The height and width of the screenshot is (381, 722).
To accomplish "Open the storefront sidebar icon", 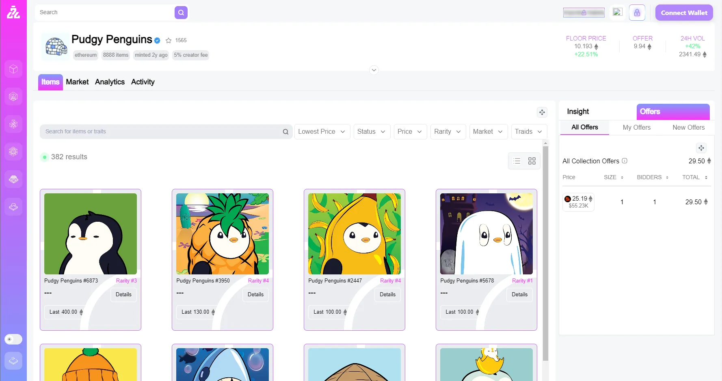I will (13, 179).
